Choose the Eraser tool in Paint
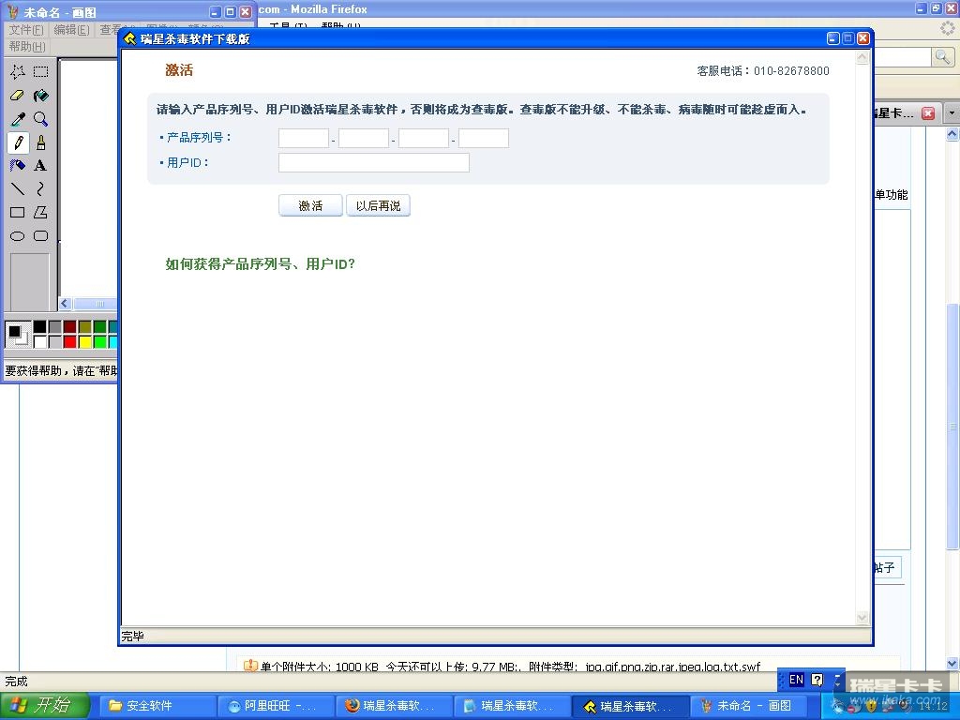 coord(17,96)
